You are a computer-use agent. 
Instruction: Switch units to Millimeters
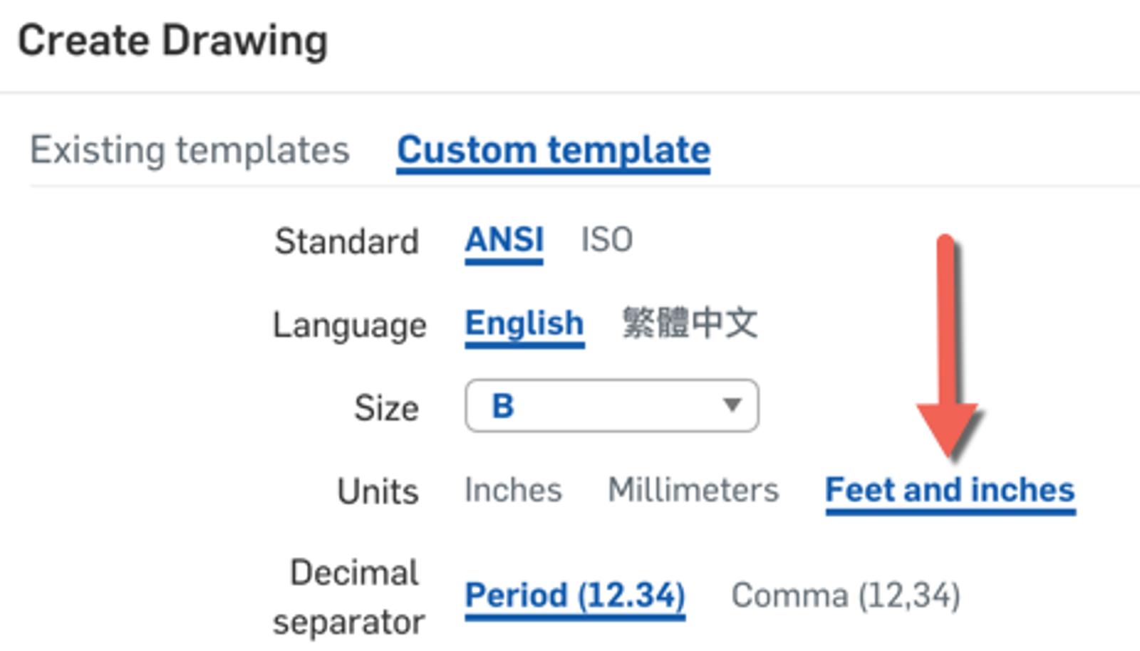tap(693, 490)
